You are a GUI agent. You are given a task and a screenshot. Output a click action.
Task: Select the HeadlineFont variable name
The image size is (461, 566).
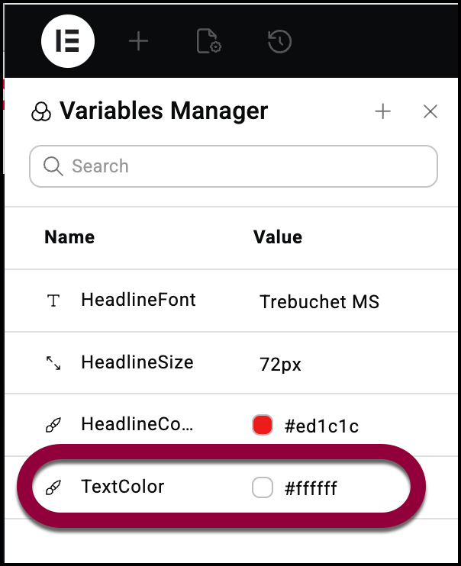(138, 301)
